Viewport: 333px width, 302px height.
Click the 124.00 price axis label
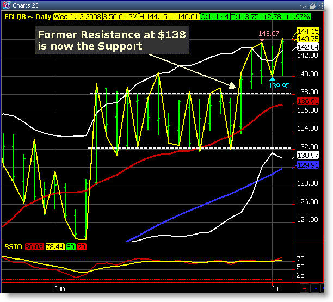tap(307, 219)
